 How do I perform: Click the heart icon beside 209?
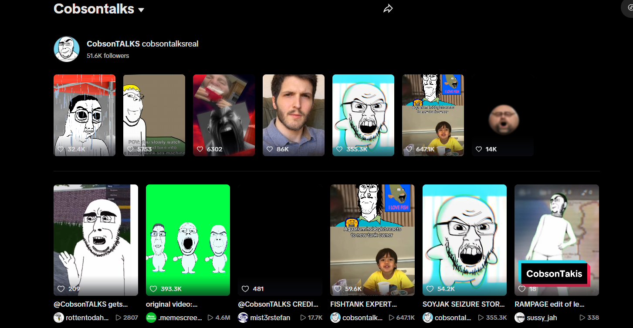(61, 289)
